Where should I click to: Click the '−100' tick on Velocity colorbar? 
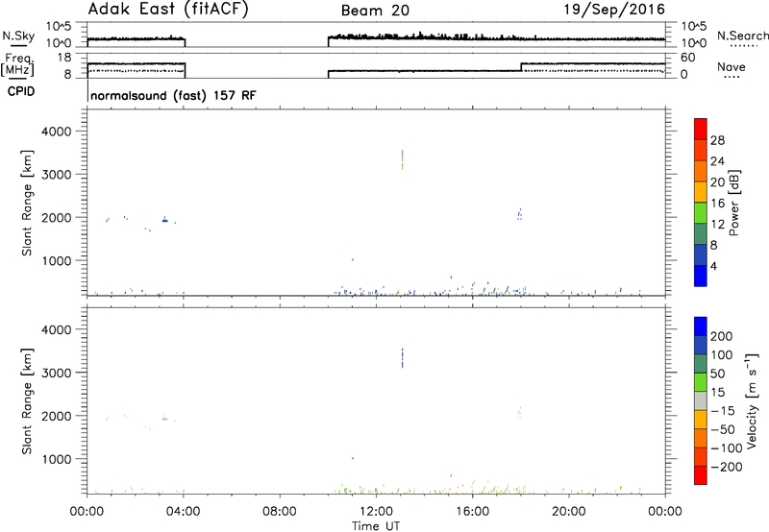tap(727, 448)
